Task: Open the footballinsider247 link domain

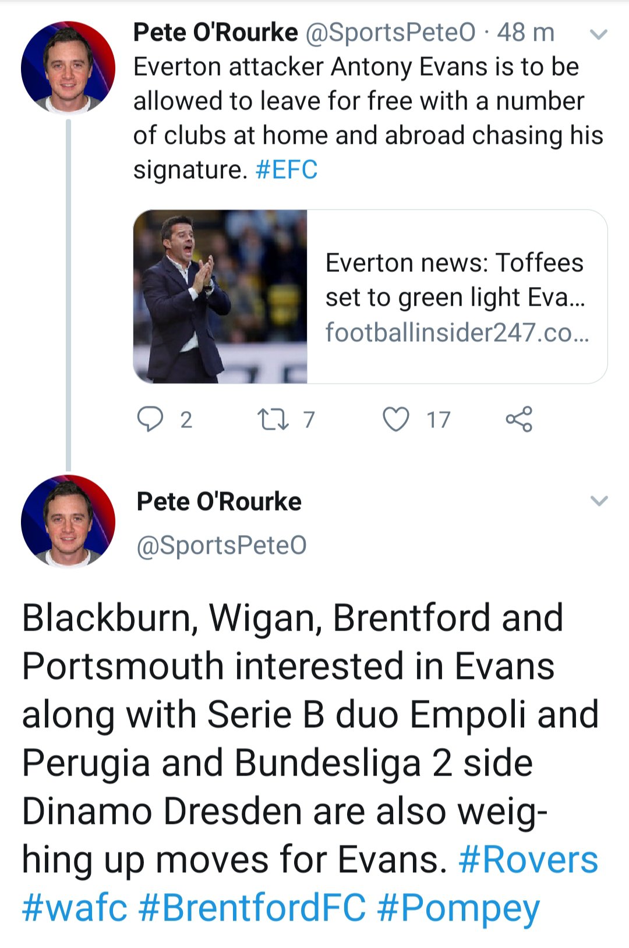Action: [x=457, y=332]
